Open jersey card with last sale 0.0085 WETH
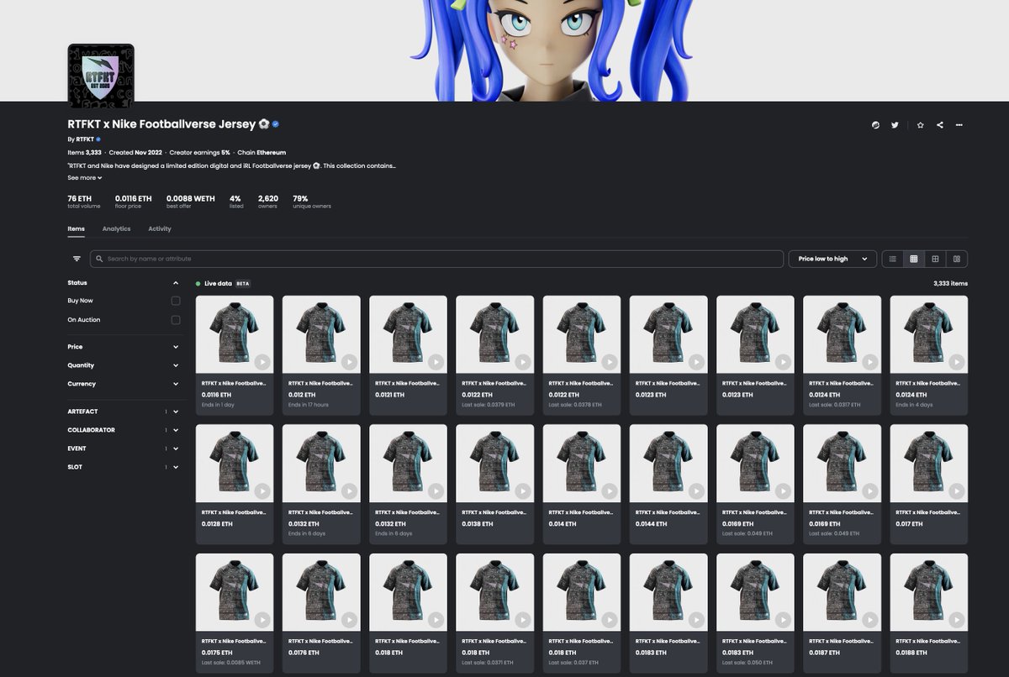 (235, 613)
